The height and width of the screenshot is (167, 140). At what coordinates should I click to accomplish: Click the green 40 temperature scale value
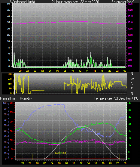point(130,103)
